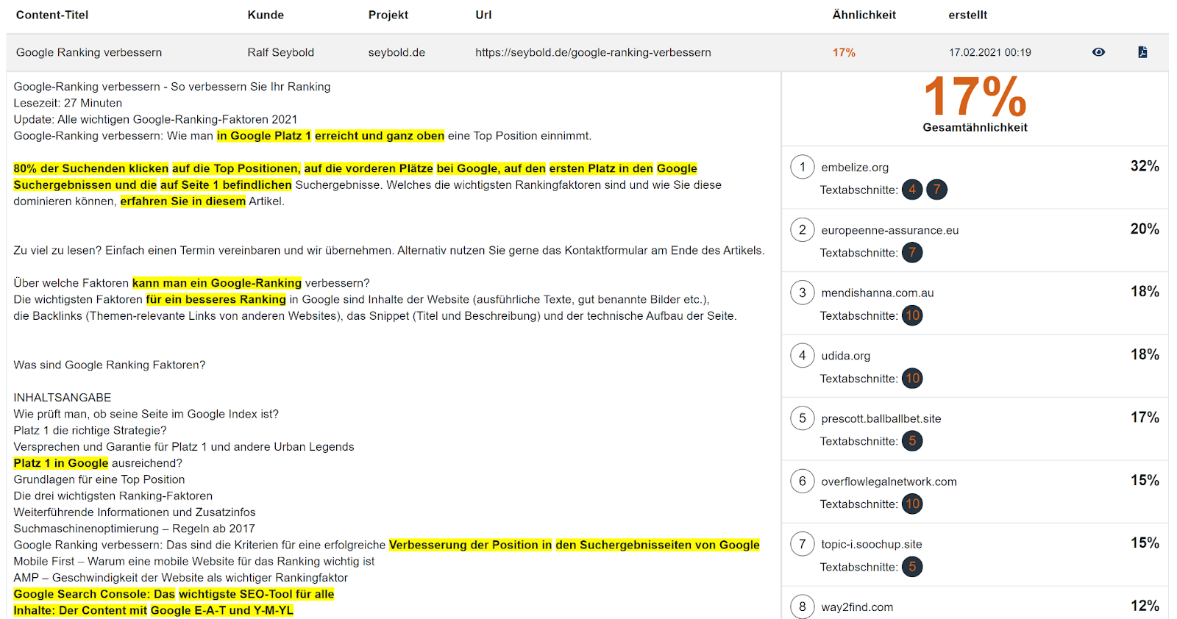Click the Google Ranking verbessern title cell
Image resolution: width=1177 pixels, height=619 pixels.
pos(89,52)
